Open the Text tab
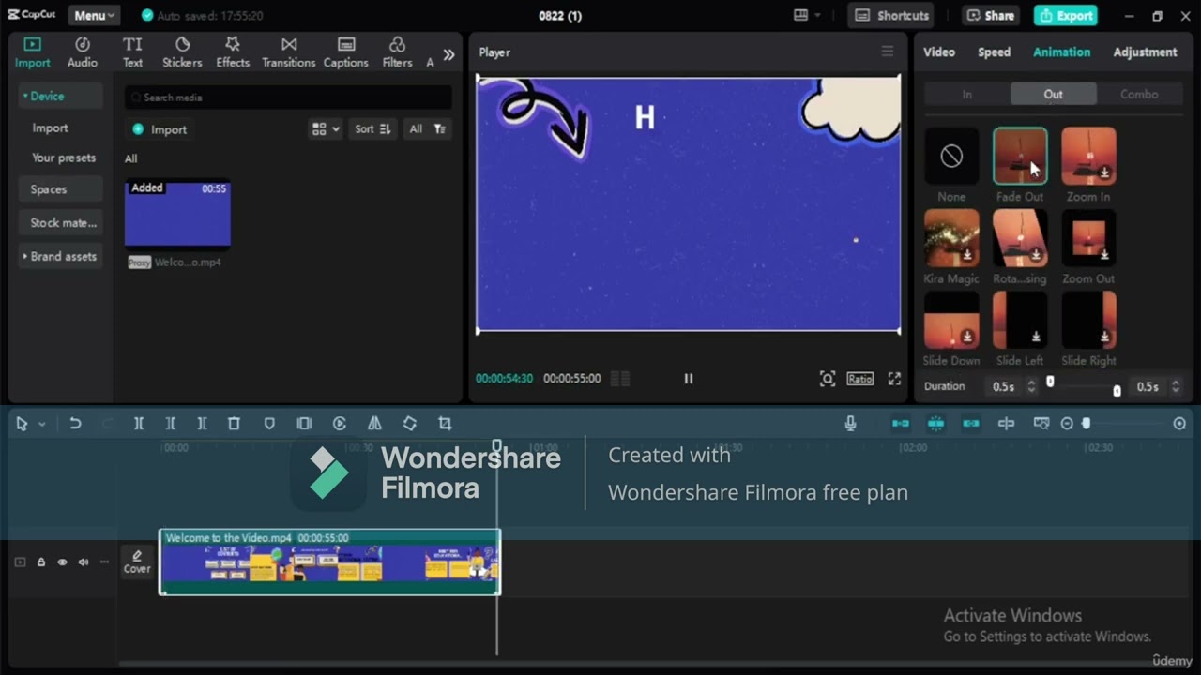Viewport: 1201px width, 675px height. [x=132, y=52]
